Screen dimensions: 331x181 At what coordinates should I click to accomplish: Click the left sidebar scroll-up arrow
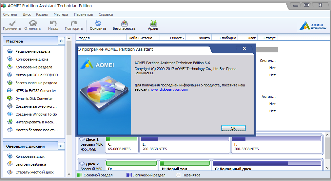click(69, 39)
